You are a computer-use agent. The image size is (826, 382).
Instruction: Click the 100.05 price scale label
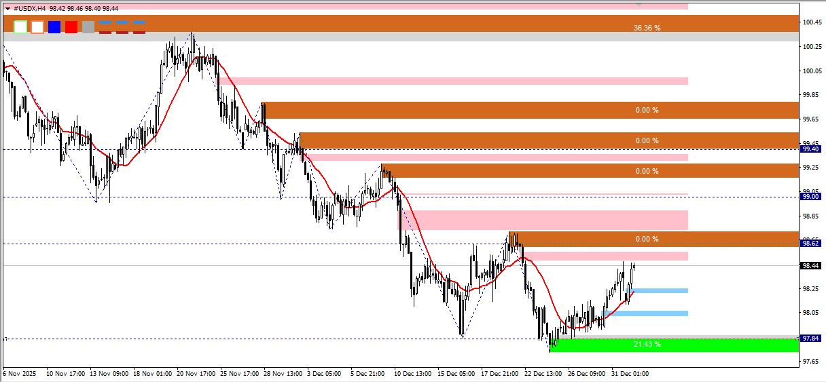pos(812,71)
